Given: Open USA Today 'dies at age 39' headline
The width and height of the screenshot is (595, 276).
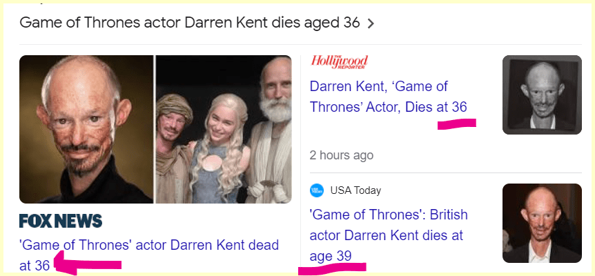Looking at the screenshot, I should coord(387,235).
